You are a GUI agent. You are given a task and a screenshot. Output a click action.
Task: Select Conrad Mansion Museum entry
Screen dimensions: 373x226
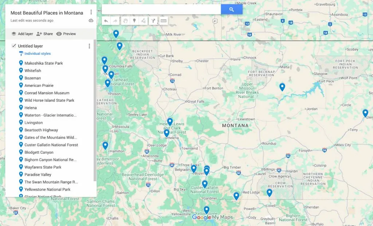(47, 93)
